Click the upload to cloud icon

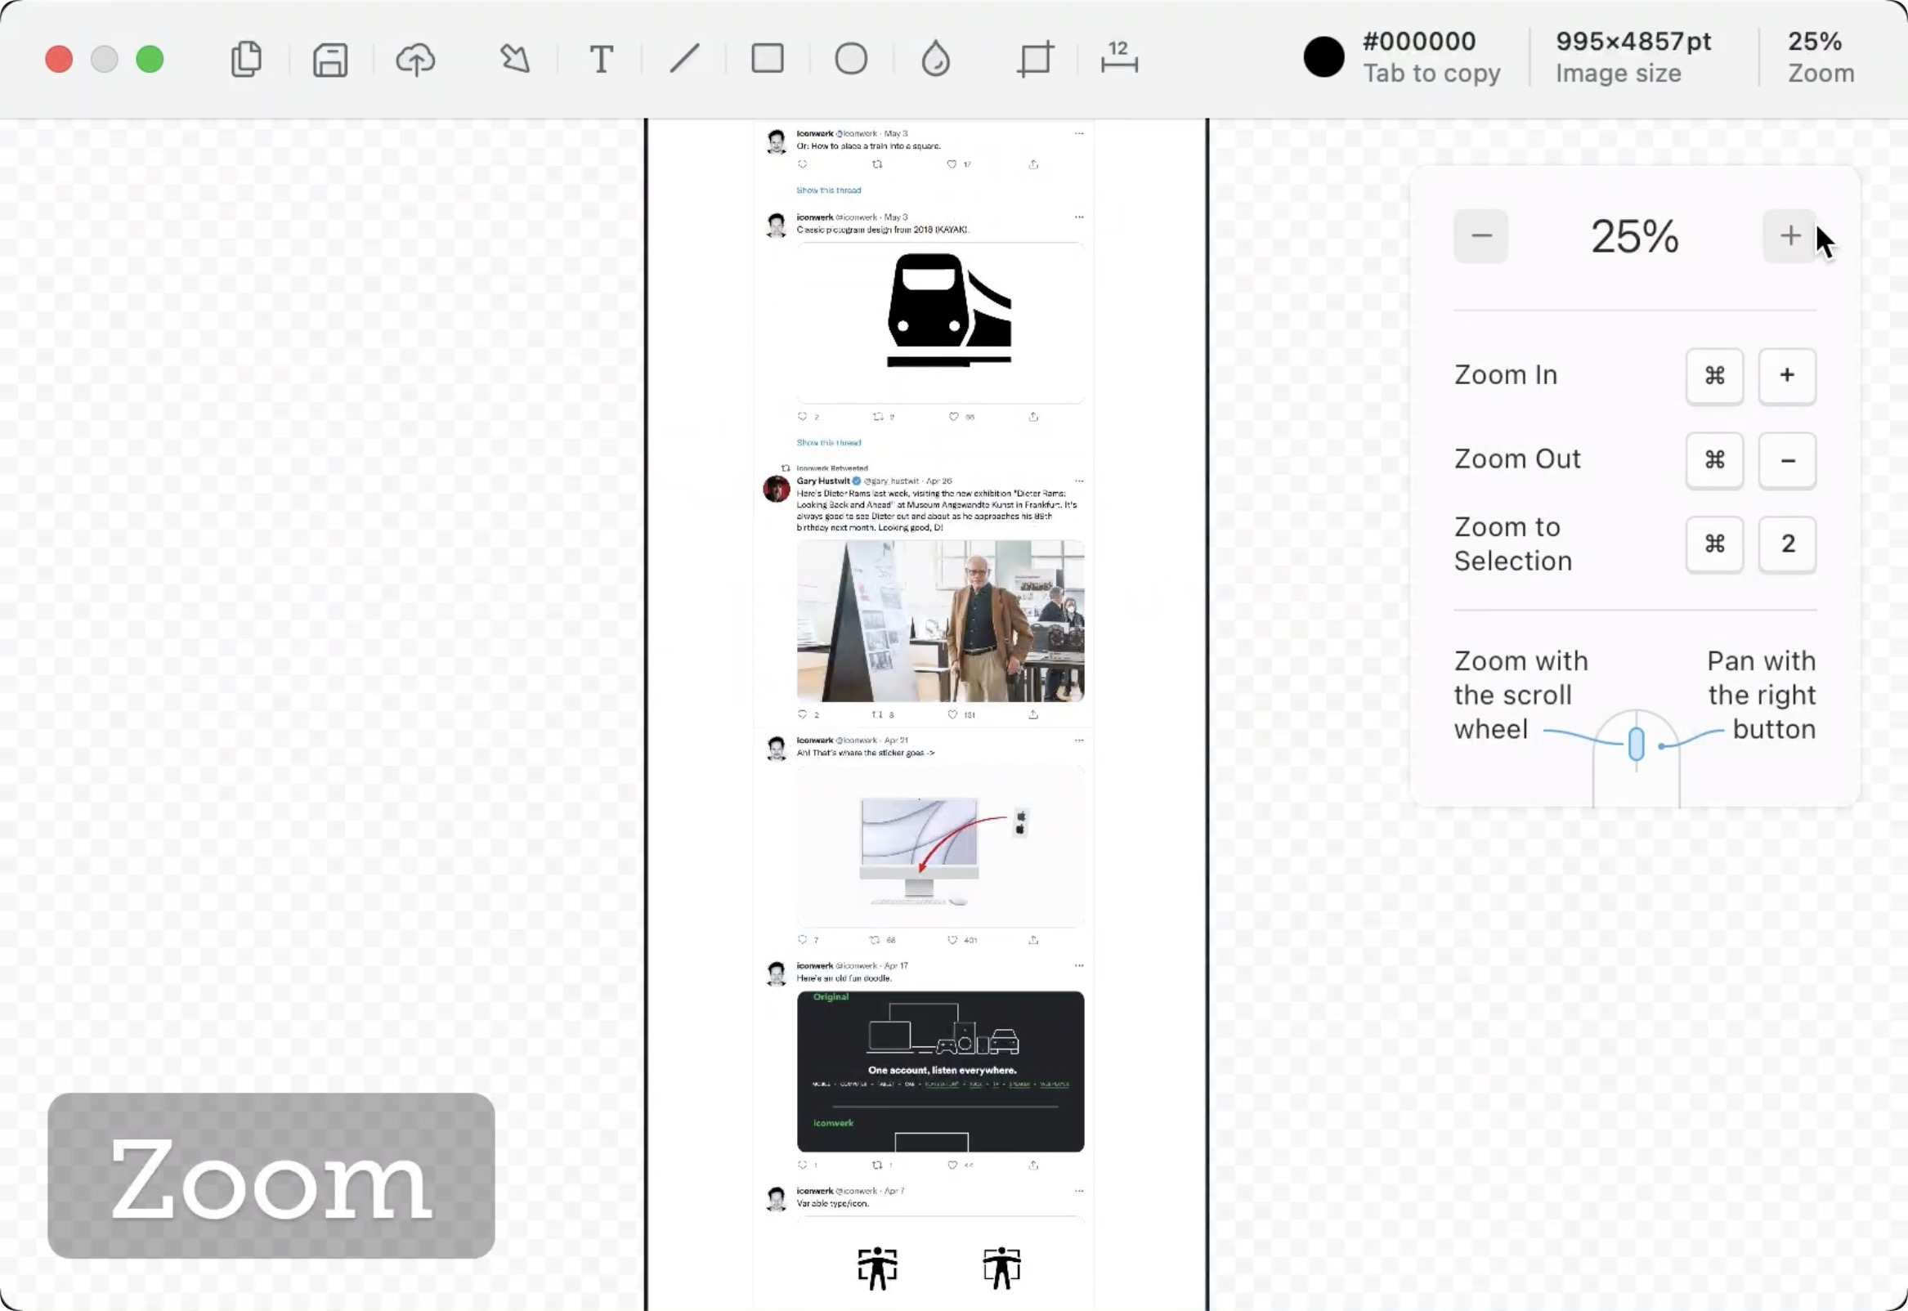click(415, 59)
